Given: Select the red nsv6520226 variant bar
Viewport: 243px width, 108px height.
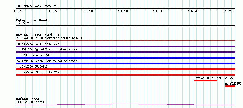Looking at the screenshot, I should point(126,75).
